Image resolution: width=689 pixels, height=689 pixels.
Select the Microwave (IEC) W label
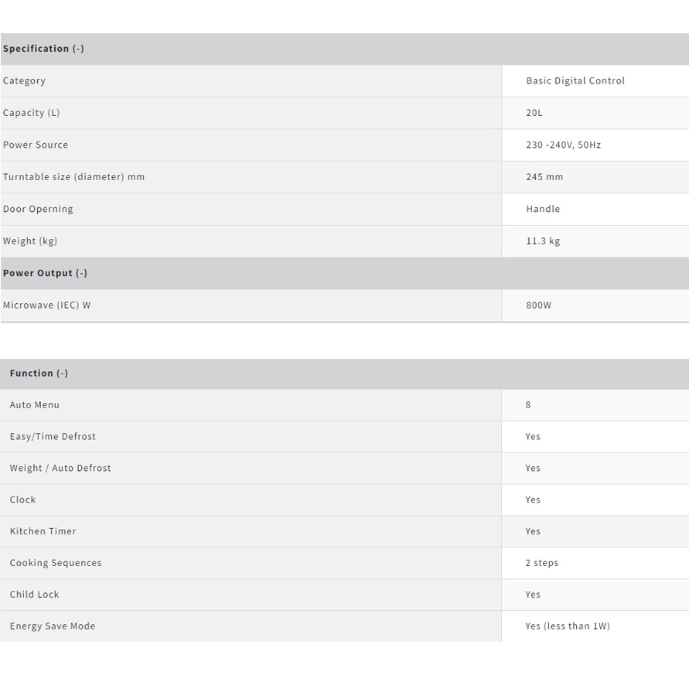tap(46, 305)
